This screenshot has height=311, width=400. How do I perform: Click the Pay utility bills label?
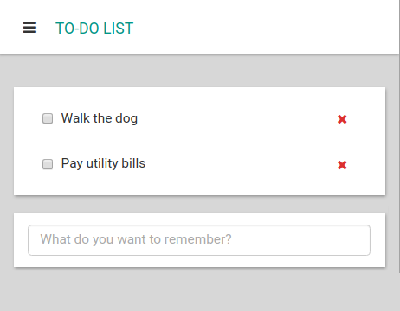tap(103, 163)
